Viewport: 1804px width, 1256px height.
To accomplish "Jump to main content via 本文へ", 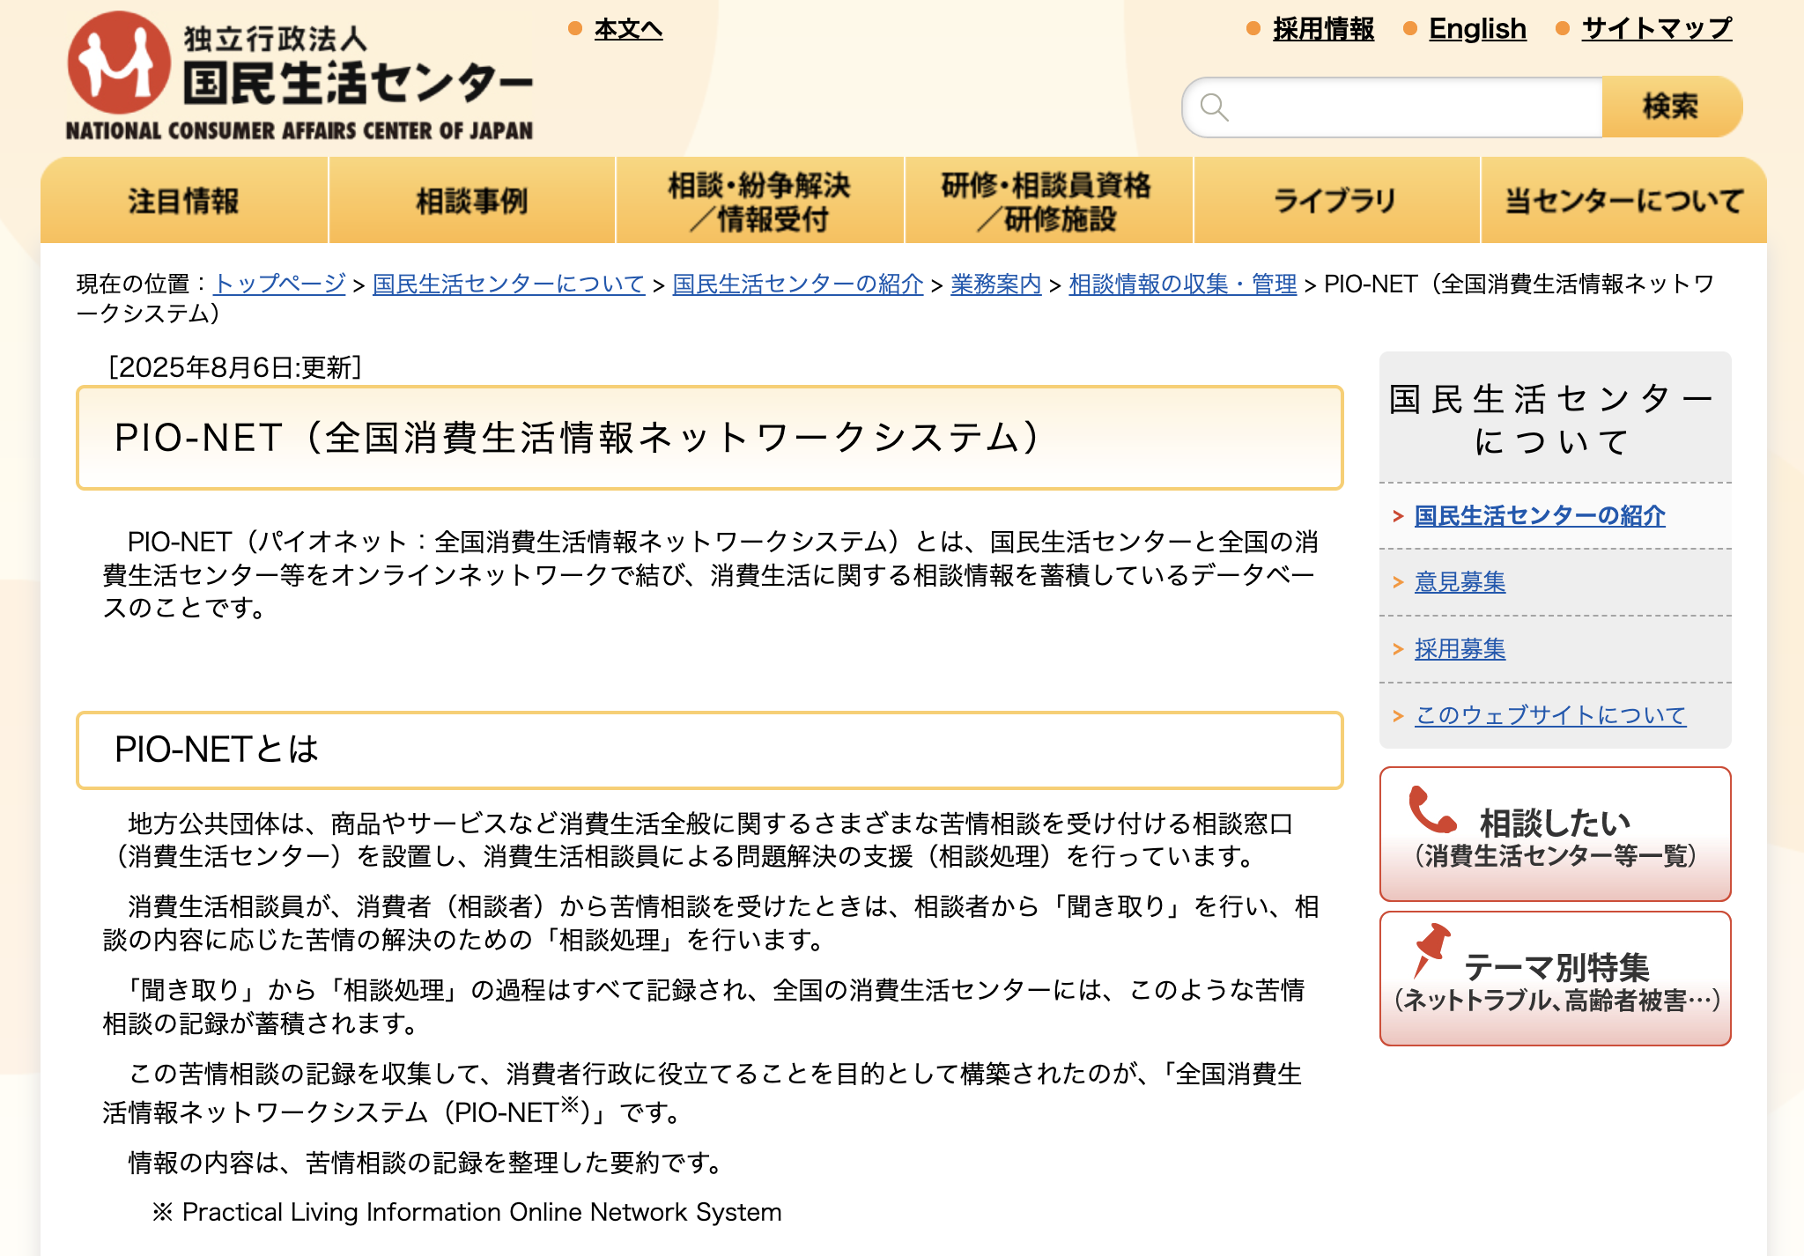I will pyautogui.click(x=628, y=29).
